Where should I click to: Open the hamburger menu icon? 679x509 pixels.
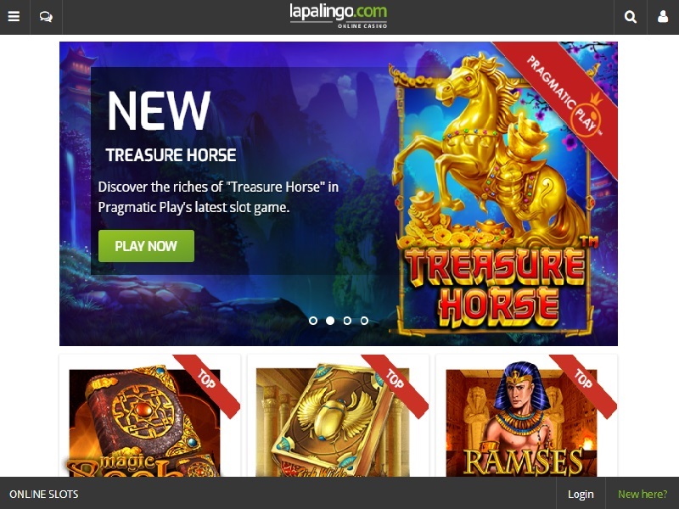14,17
